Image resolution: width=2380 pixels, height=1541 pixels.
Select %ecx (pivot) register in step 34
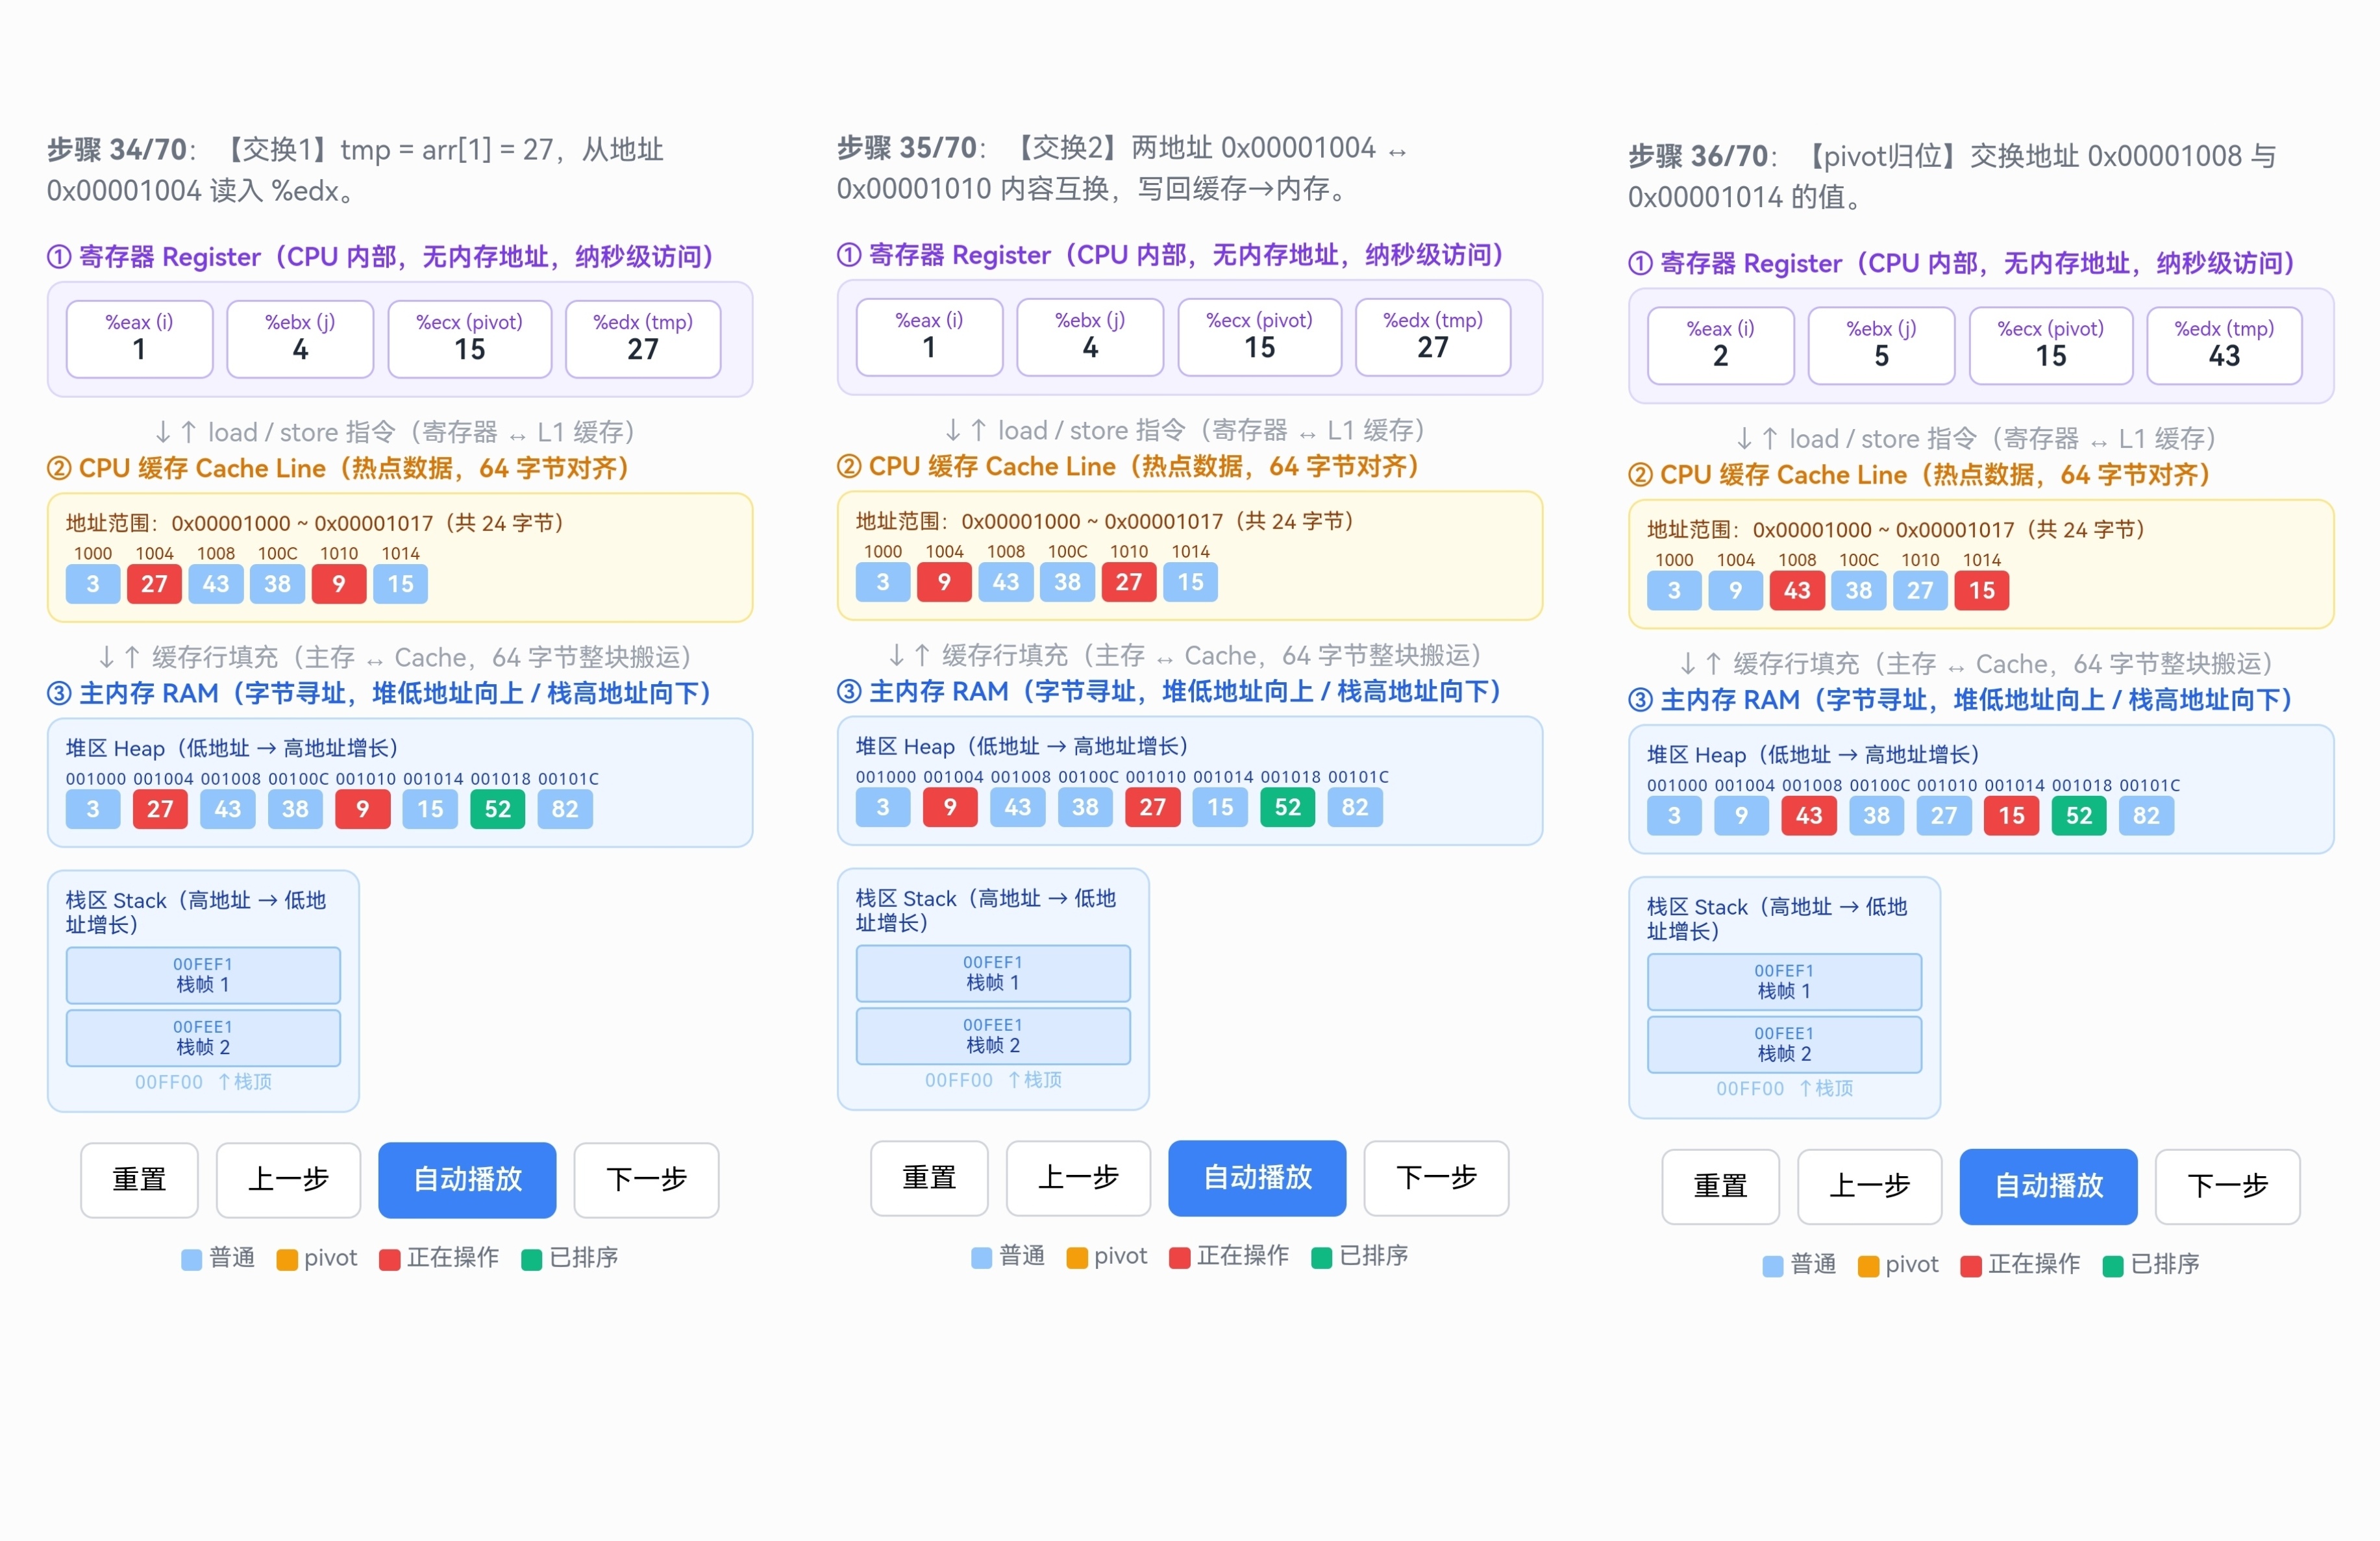tap(470, 339)
